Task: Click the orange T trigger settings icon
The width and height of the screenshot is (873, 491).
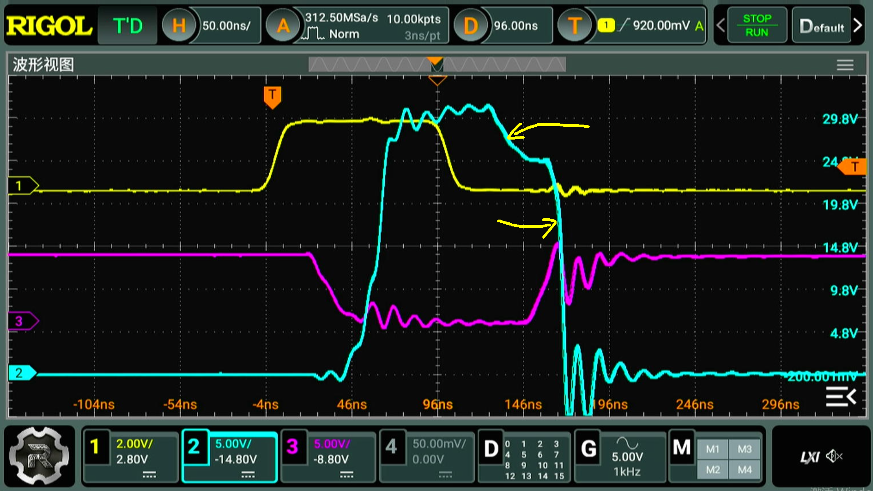Action: click(x=575, y=26)
